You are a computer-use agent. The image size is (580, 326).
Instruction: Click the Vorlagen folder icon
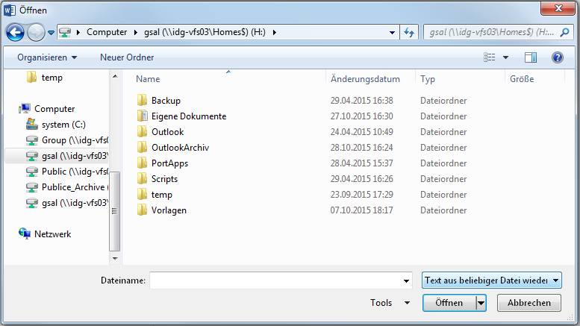pos(142,210)
